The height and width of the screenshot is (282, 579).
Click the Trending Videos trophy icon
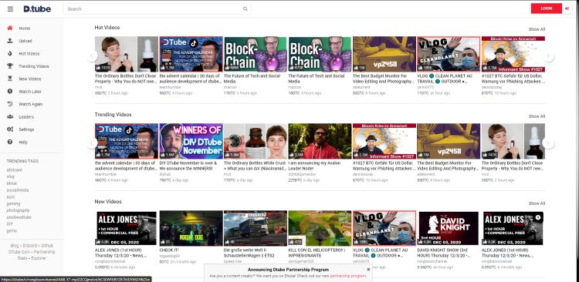[10, 66]
